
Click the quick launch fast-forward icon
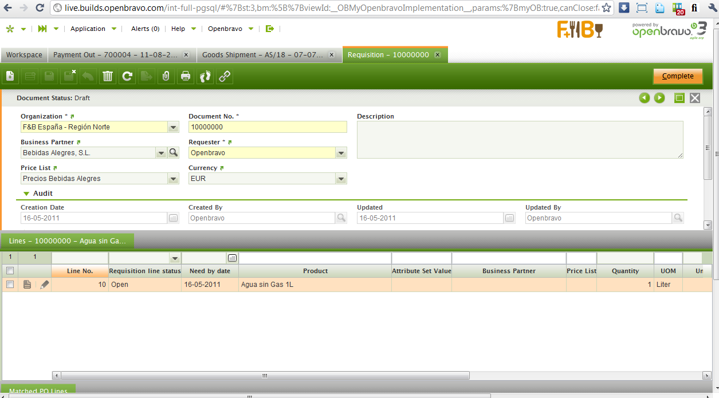[42, 29]
